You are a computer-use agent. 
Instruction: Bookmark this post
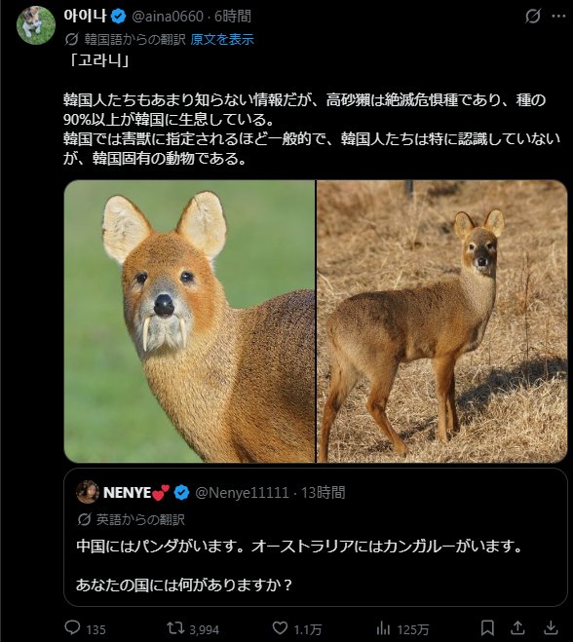[x=487, y=627]
